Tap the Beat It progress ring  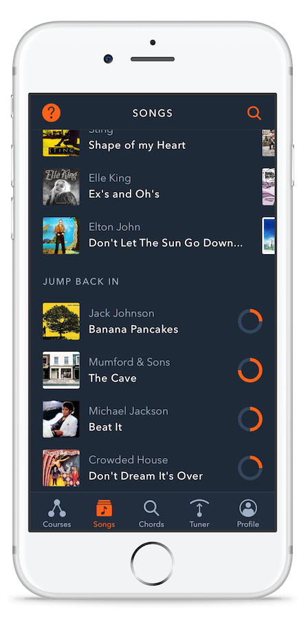coord(250,419)
